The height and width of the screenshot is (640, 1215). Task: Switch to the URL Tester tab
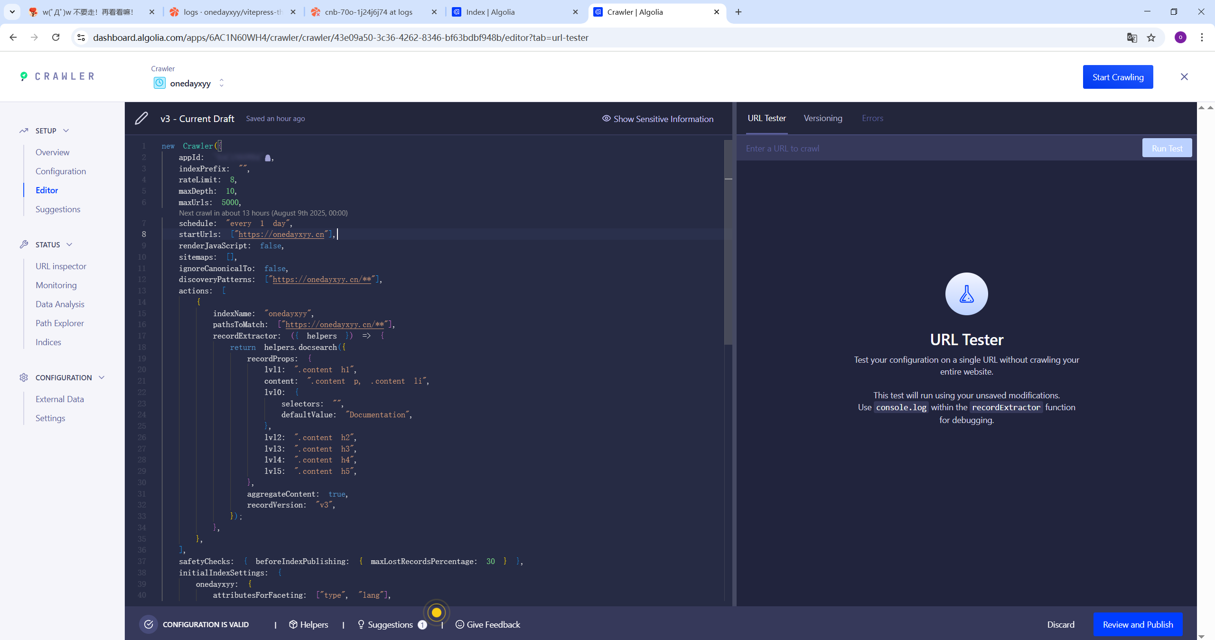pyautogui.click(x=766, y=118)
